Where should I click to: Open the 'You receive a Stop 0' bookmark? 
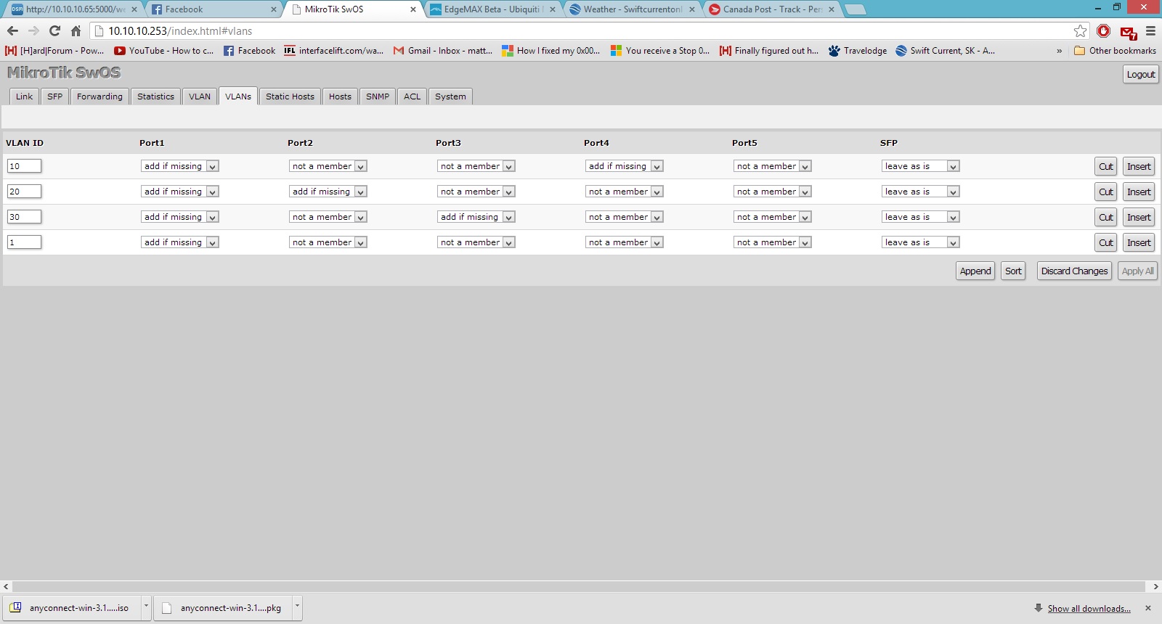click(660, 51)
